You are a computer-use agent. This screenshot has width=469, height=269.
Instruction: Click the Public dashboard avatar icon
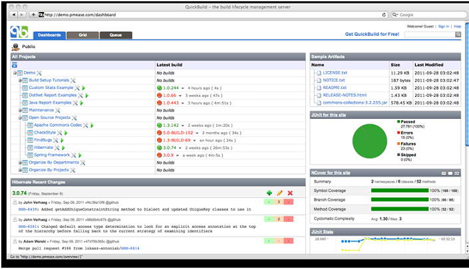[x=15, y=47]
